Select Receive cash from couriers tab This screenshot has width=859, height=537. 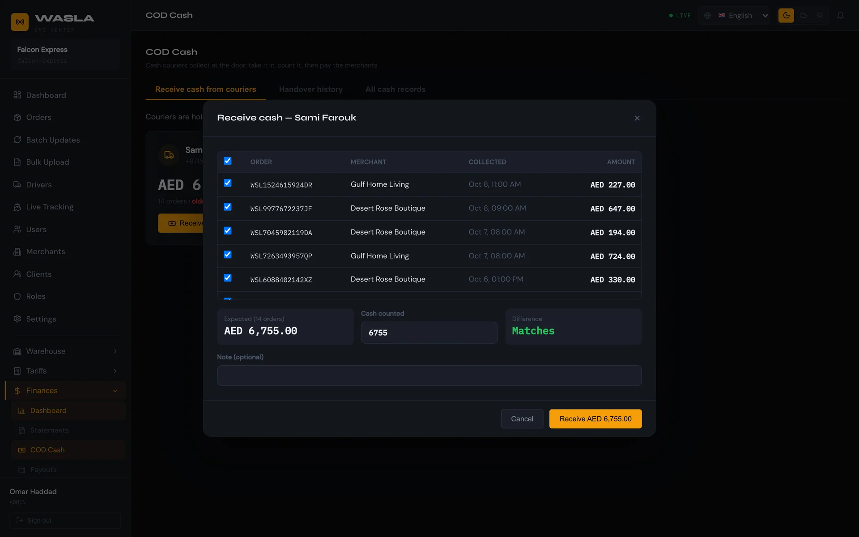pyautogui.click(x=206, y=89)
